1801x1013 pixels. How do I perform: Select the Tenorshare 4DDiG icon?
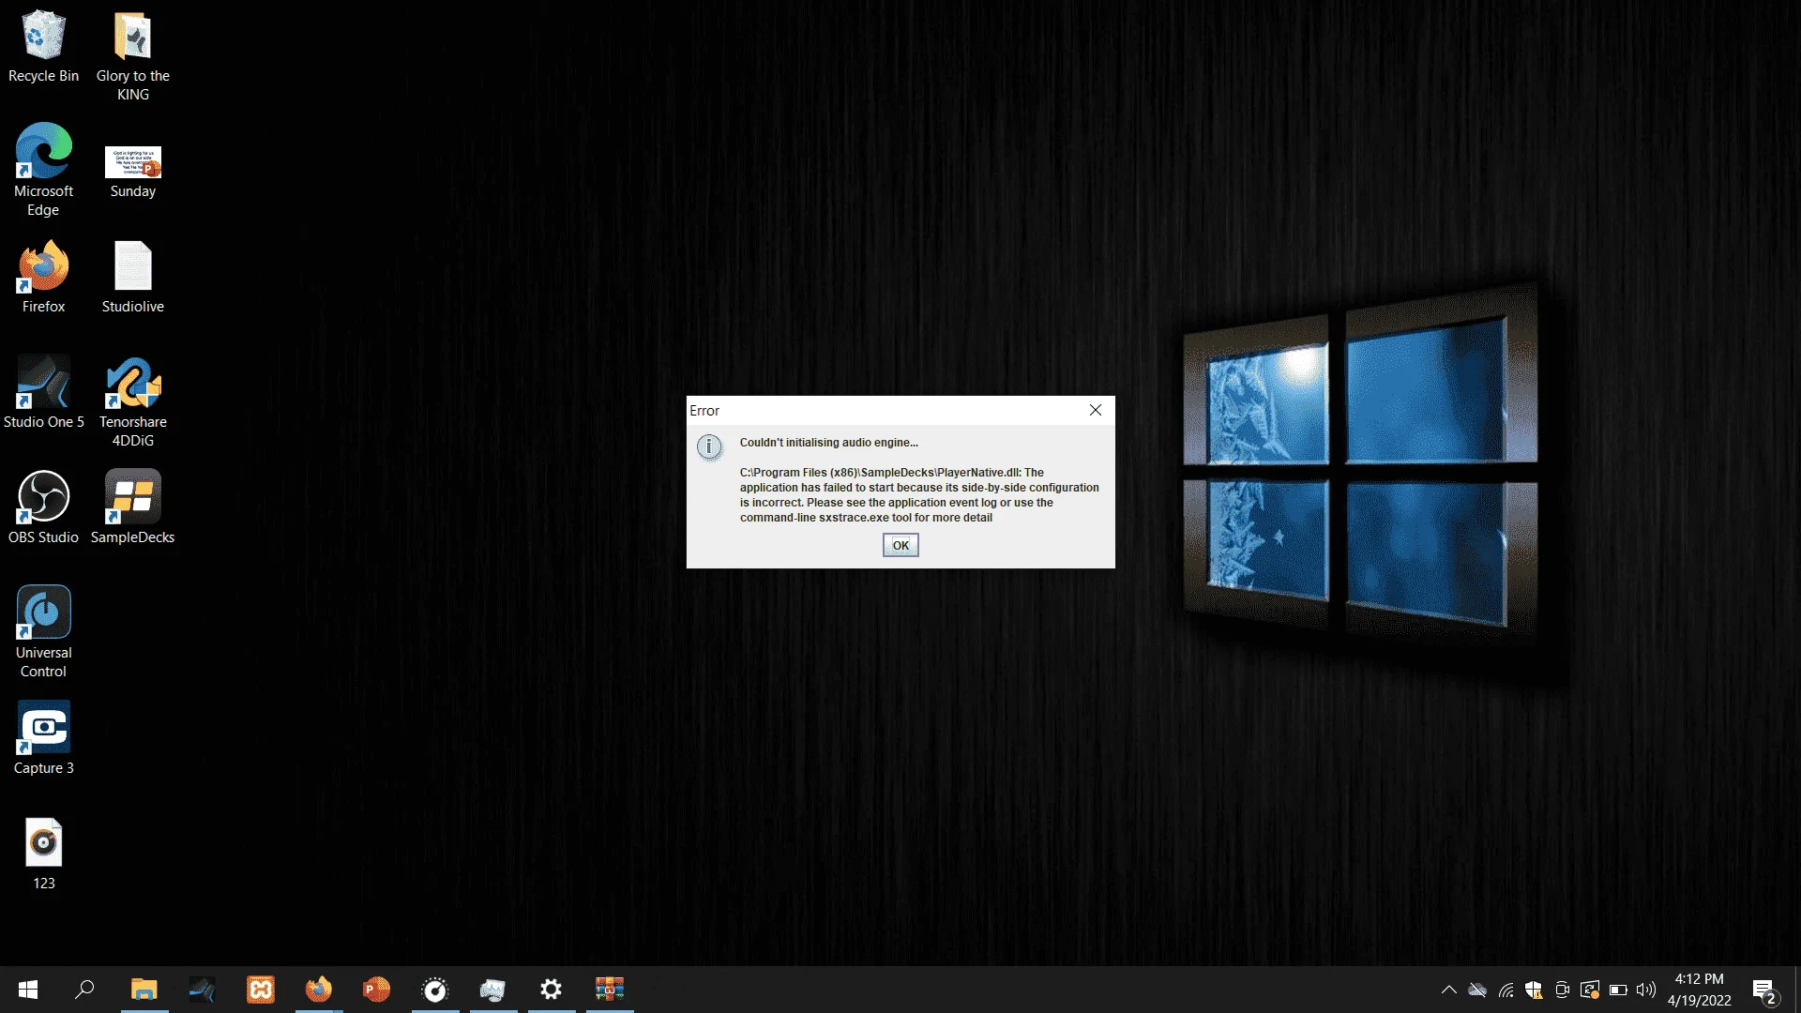132,401
